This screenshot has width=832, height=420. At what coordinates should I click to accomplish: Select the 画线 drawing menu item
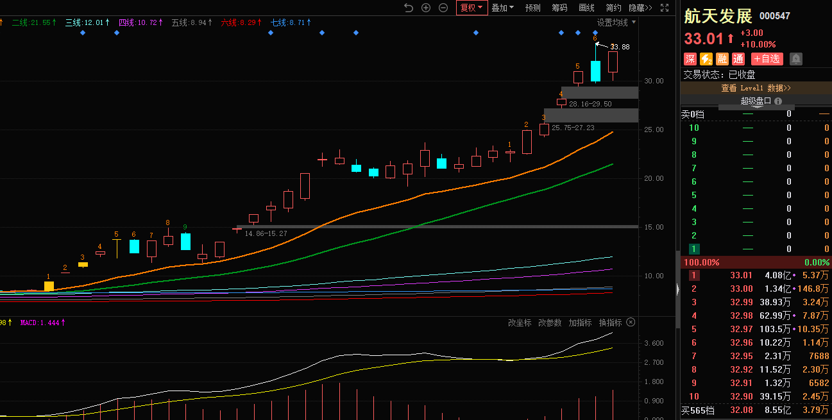coord(586,8)
